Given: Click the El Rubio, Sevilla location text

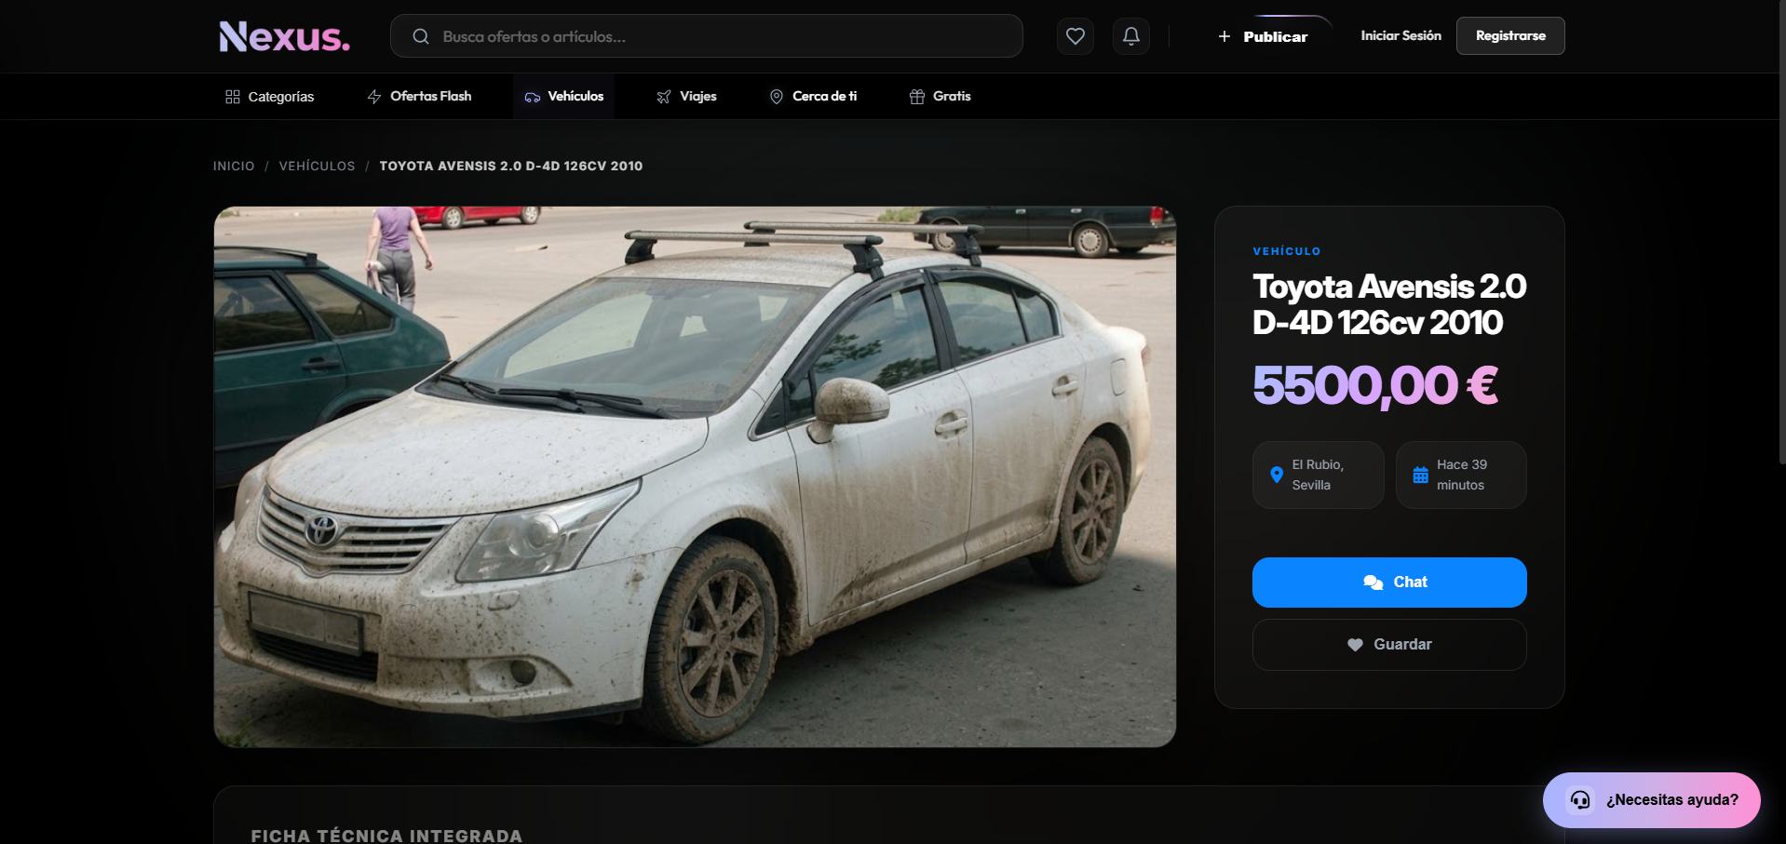Looking at the screenshot, I should pos(1318,475).
